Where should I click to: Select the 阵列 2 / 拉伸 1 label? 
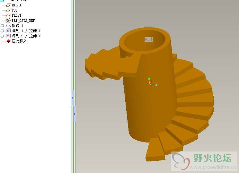(x=26, y=36)
